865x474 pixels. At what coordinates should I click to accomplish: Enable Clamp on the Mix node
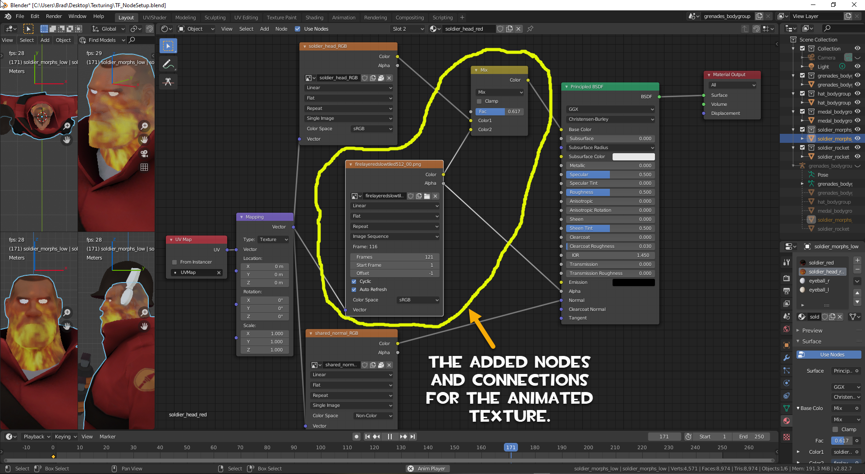(x=479, y=101)
